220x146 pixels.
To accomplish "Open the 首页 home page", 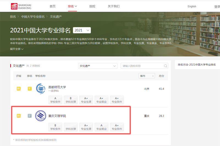I will pos(53,6).
